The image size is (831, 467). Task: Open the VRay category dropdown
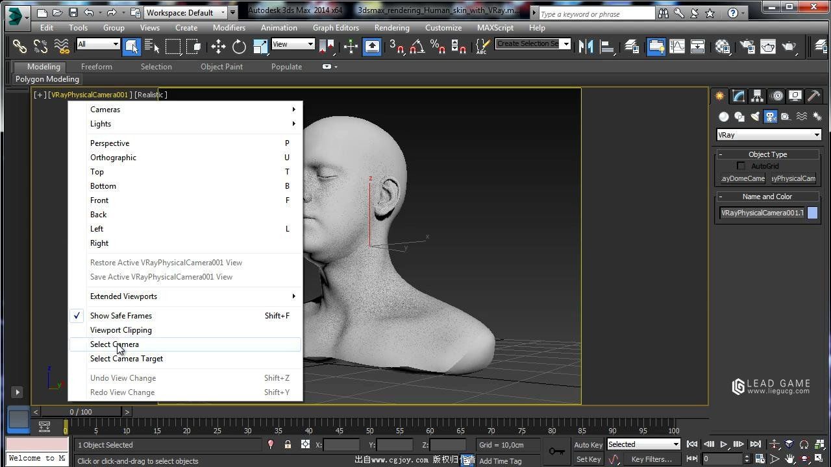(769, 135)
